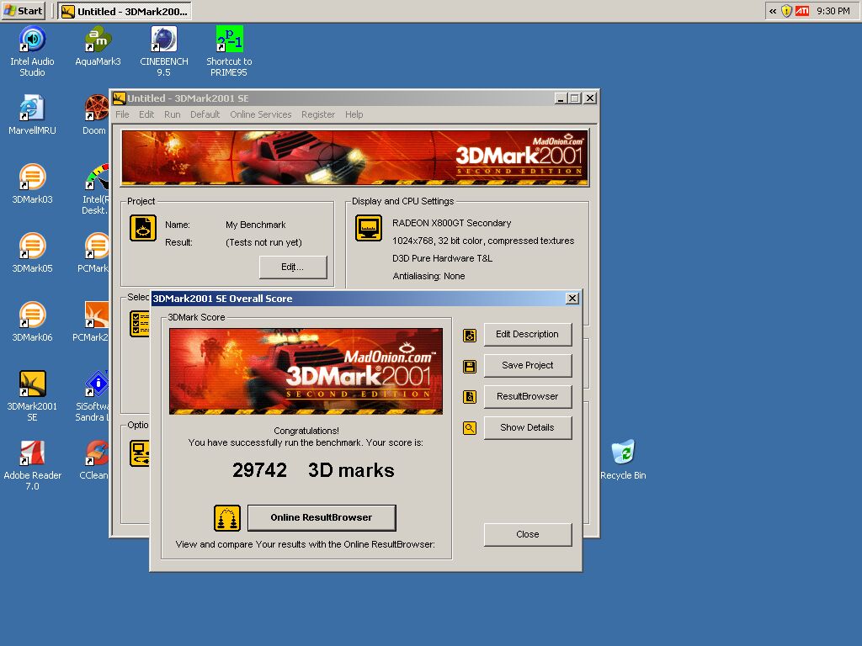
Task: Click the Online ResultBrowser button
Action: [x=322, y=517]
